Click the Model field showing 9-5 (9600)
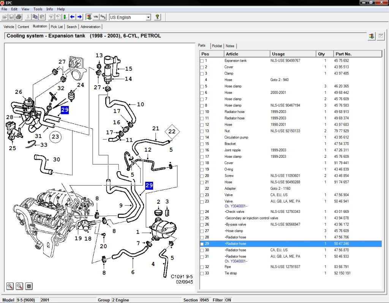This screenshot has height=303, width=389. point(27,300)
